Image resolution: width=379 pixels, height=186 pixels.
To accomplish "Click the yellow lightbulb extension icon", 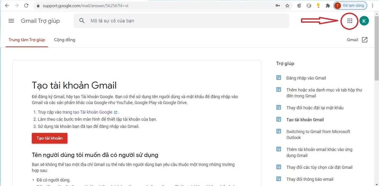I will click(318, 6).
